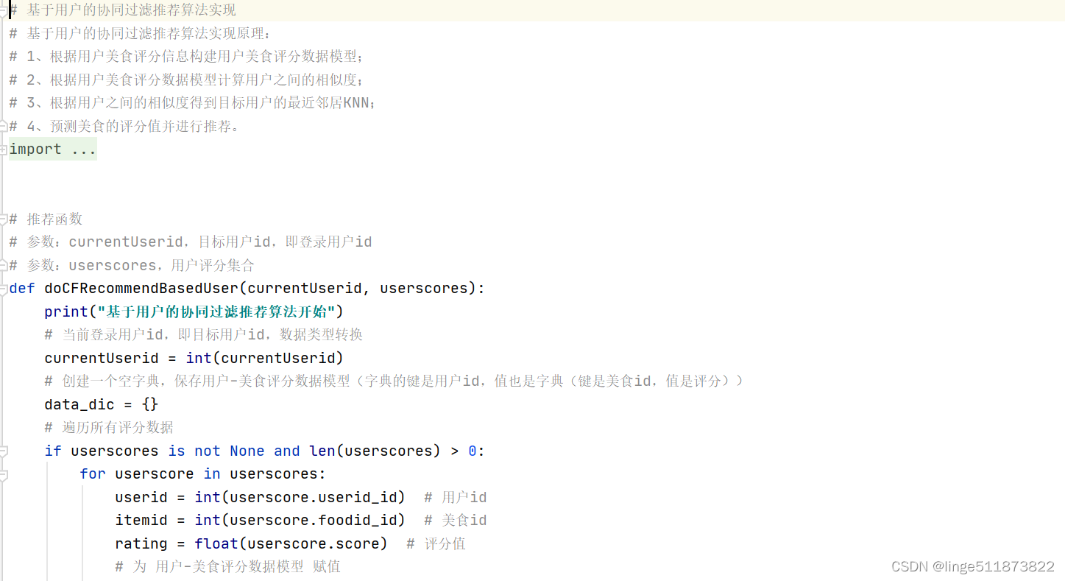Click the print statement with 基于用户的协同过滤推荐算法开始

point(194,311)
